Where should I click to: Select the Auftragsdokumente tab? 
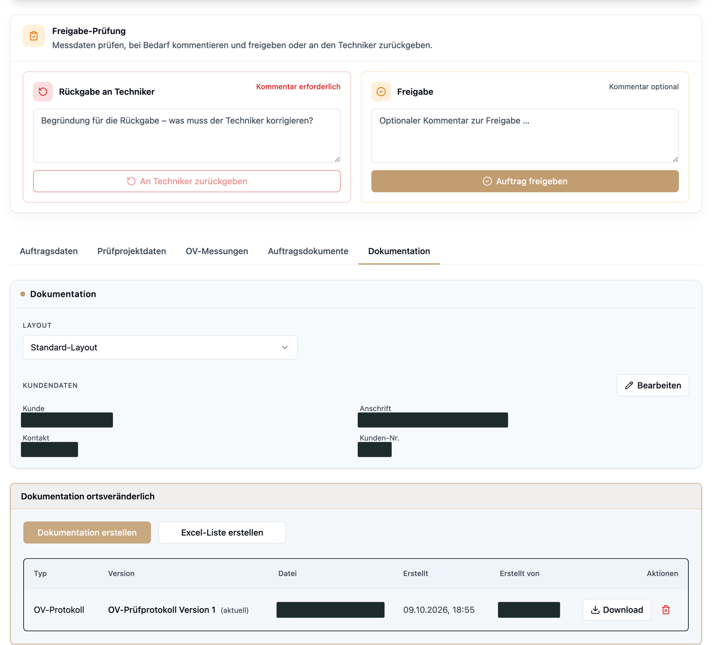pos(308,251)
